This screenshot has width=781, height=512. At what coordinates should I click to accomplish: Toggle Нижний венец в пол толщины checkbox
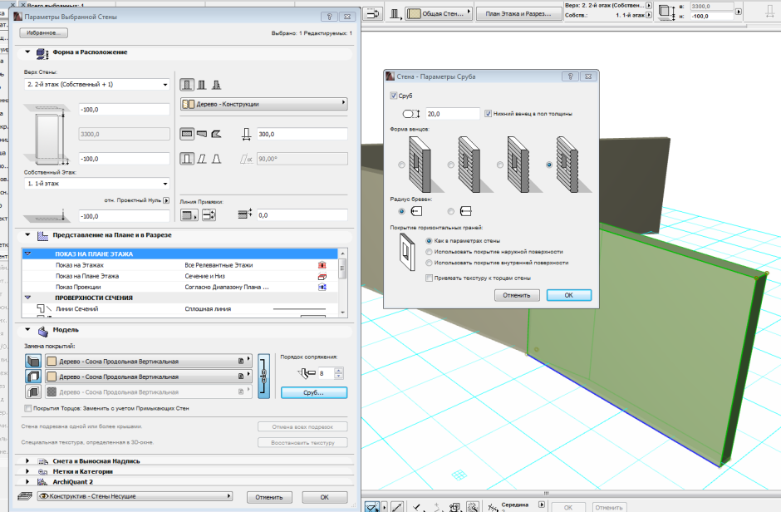pyautogui.click(x=489, y=114)
